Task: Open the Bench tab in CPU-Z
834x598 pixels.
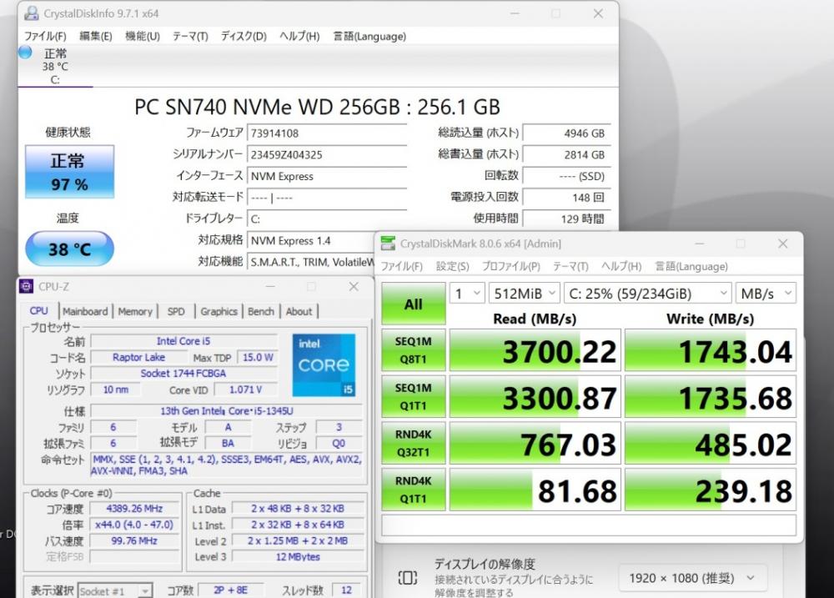Action: tap(261, 311)
